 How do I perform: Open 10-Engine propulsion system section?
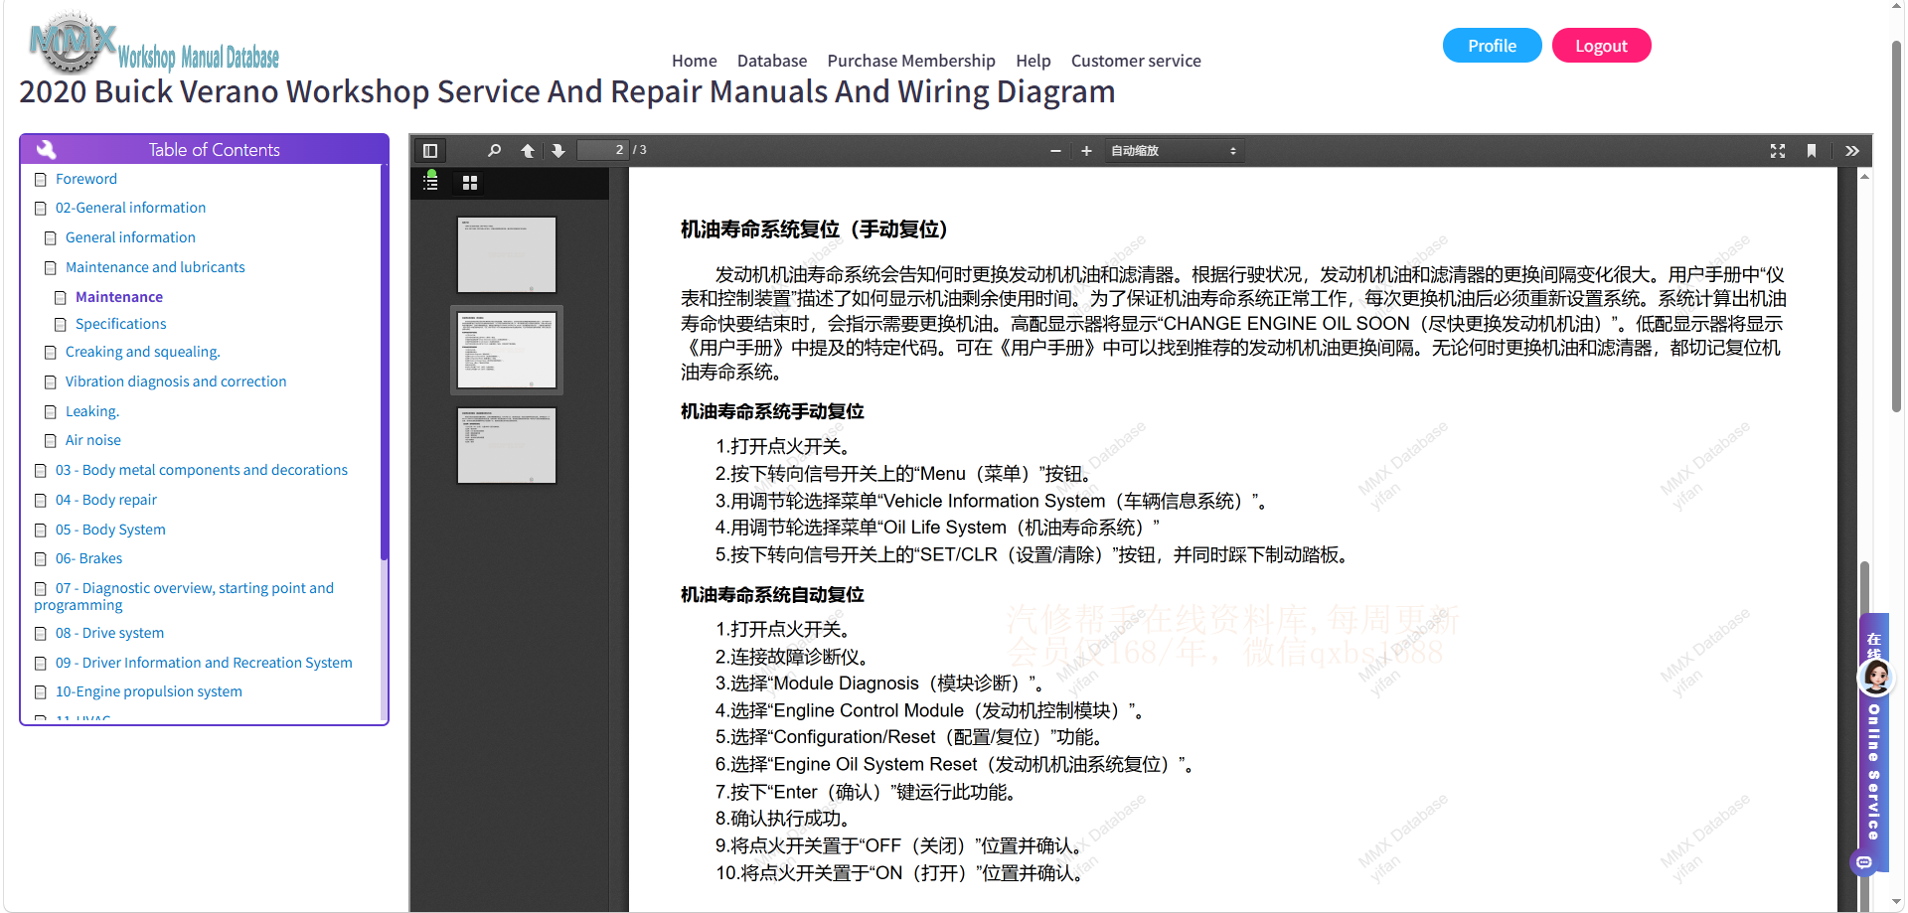coord(149,691)
